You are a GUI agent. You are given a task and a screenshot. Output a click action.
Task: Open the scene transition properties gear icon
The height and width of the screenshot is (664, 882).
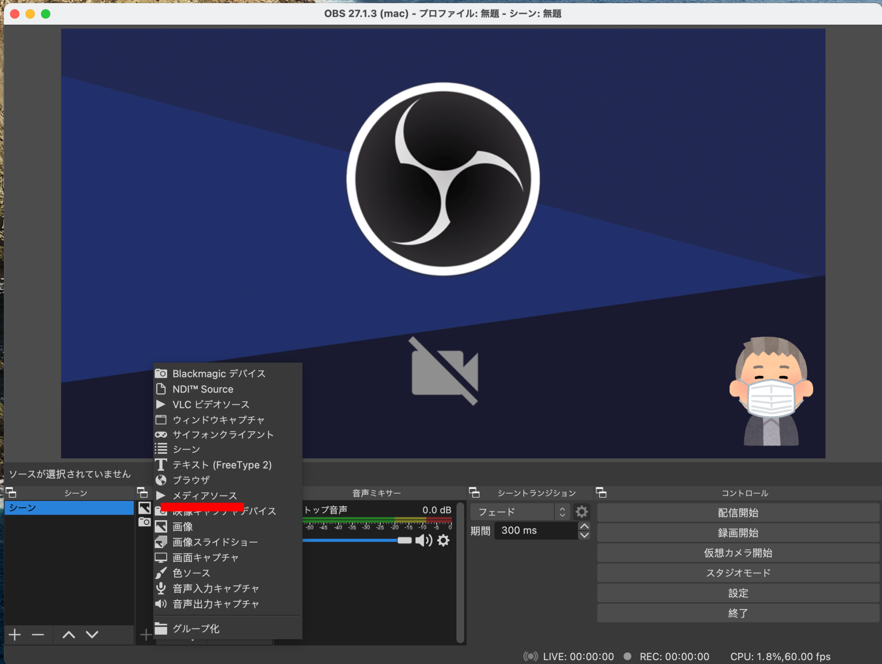[x=582, y=512]
